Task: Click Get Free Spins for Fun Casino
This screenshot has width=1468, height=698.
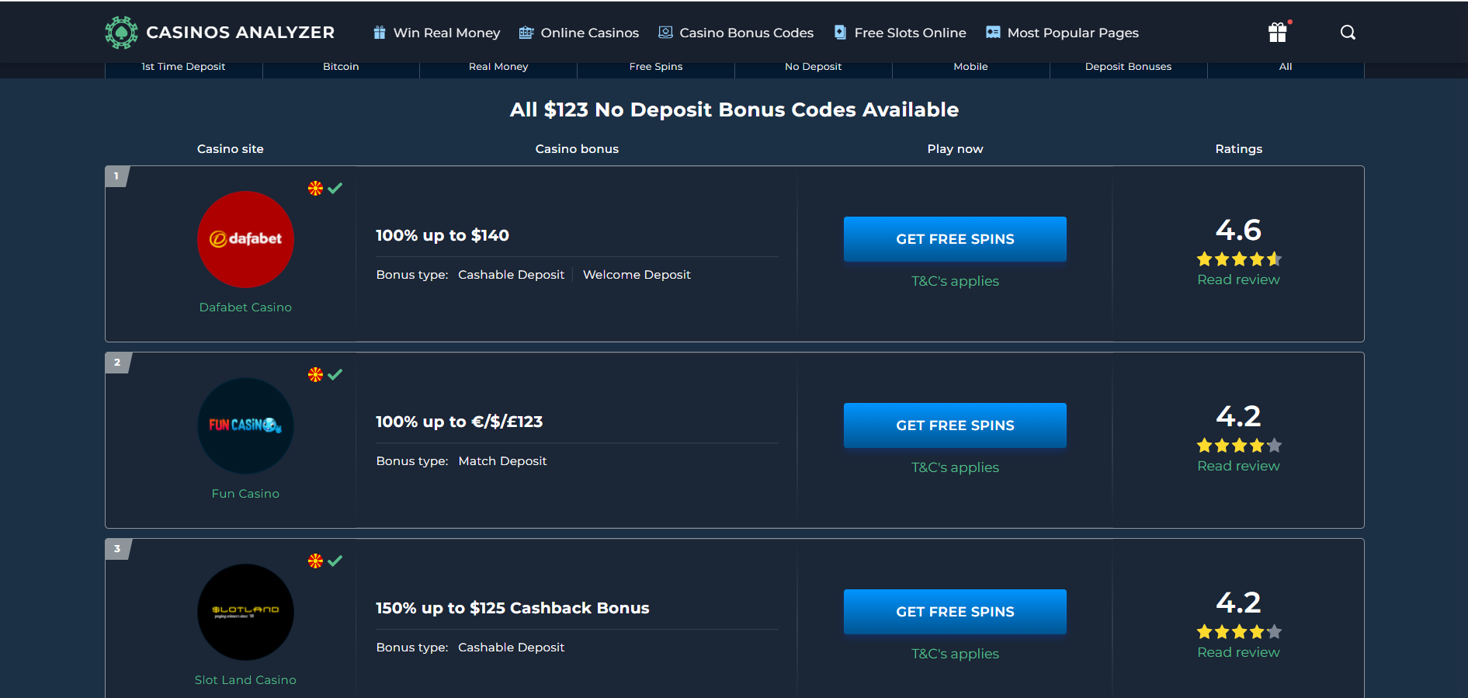Action: coord(955,425)
